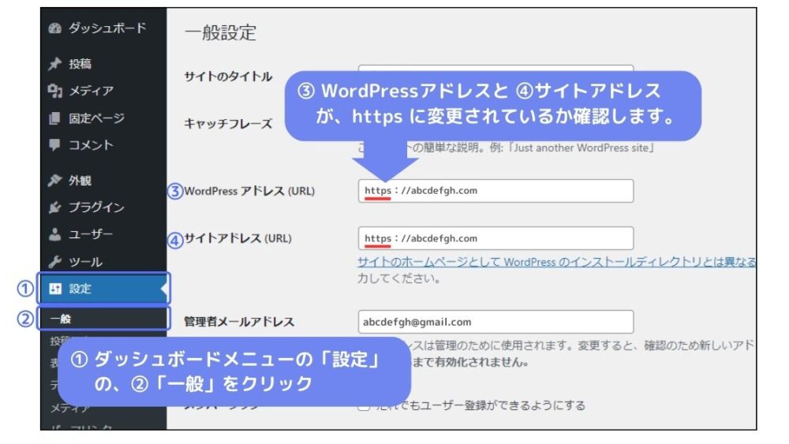789x444 pixels.
Task: Click the 一般設定 page heading
Action: 220,32
